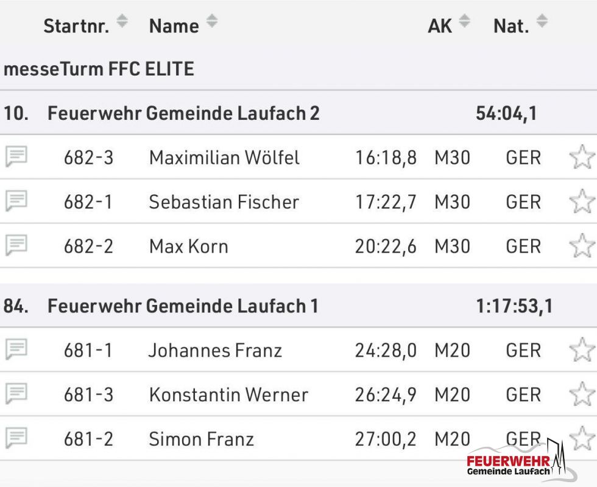Screen dimensions: 597x487
Task: Open team Feuerwehr Gemeinde Laufach 1
Action: pyautogui.click(x=183, y=306)
